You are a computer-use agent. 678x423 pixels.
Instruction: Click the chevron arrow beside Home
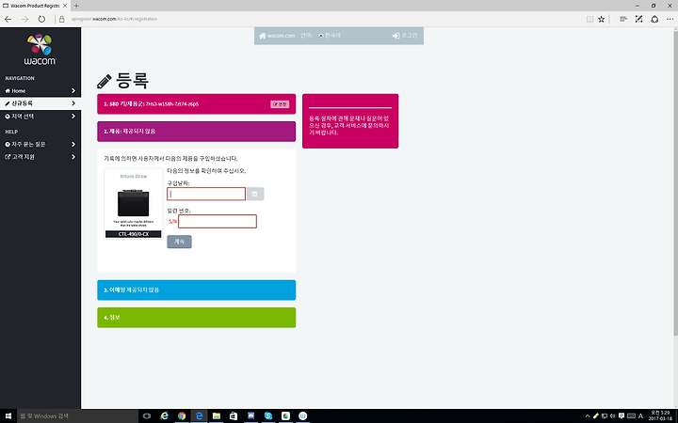[73, 90]
